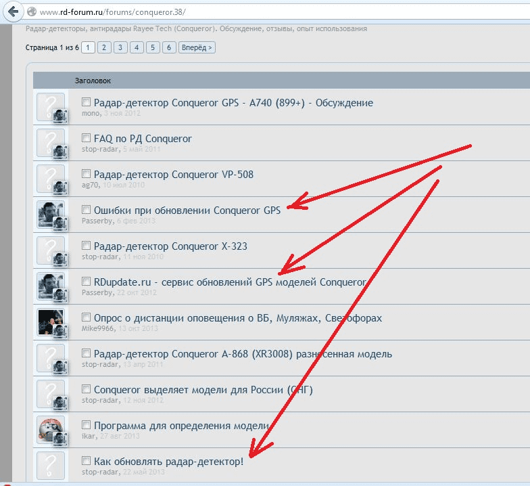Image resolution: width=530 pixels, height=486 pixels.
Task: Click author stop-radar under FAQ thread
Action: click(x=100, y=149)
